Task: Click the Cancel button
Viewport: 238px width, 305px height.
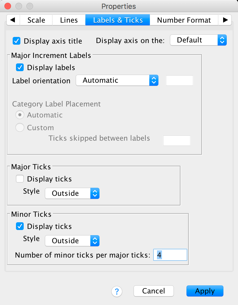Action: 153,291
